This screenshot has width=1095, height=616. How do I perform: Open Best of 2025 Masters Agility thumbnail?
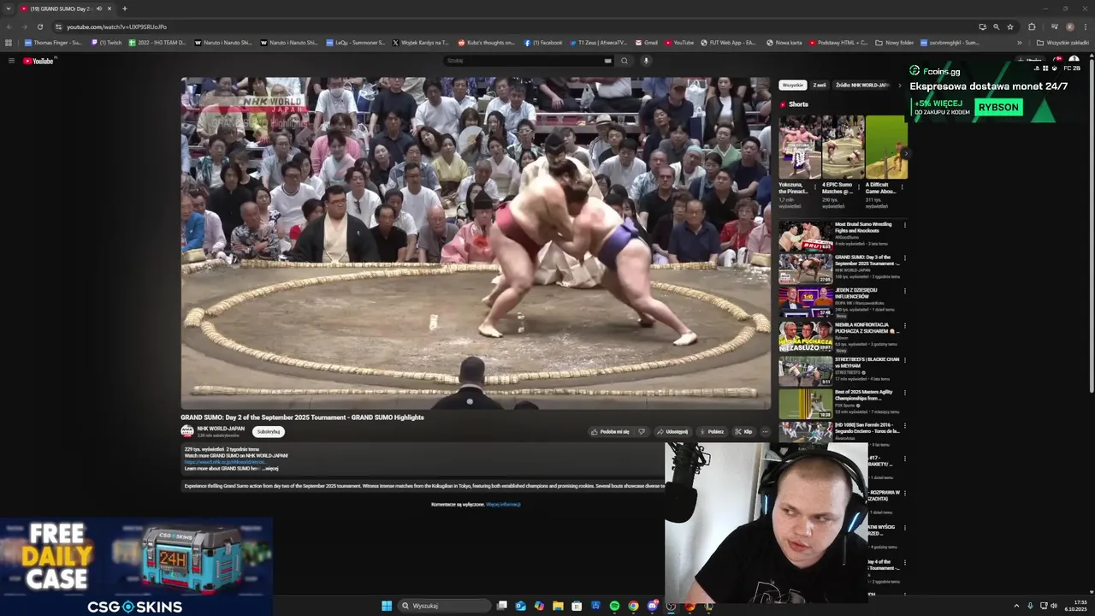pyautogui.click(x=805, y=404)
